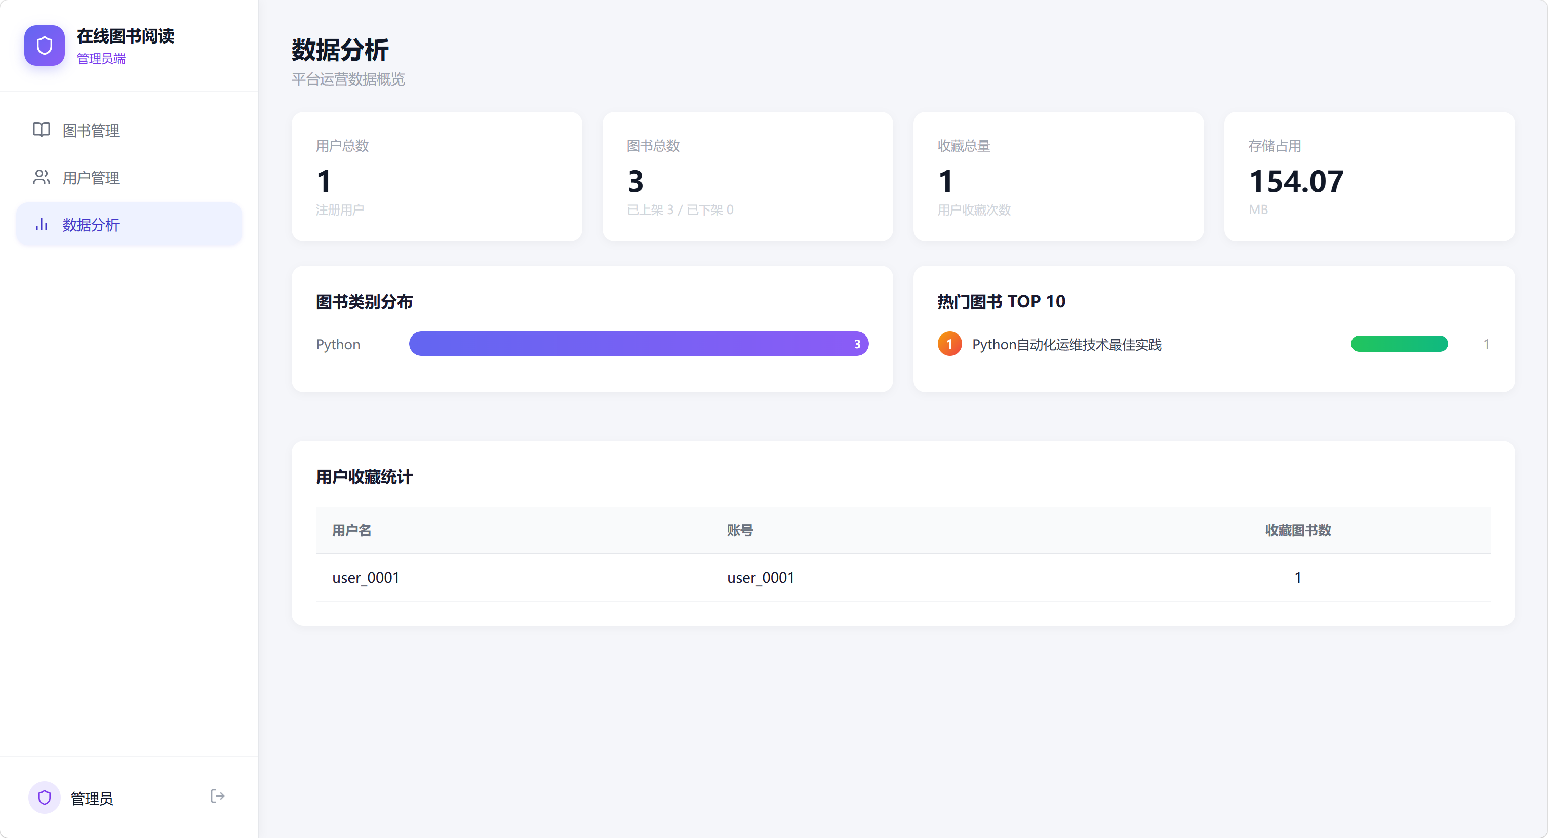Click the 数据分析 page title
The image size is (1551, 838).
(340, 50)
